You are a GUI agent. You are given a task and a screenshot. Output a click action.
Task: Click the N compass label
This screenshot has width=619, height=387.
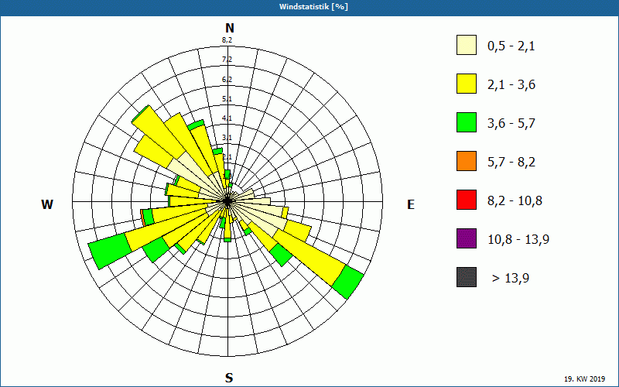(229, 28)
